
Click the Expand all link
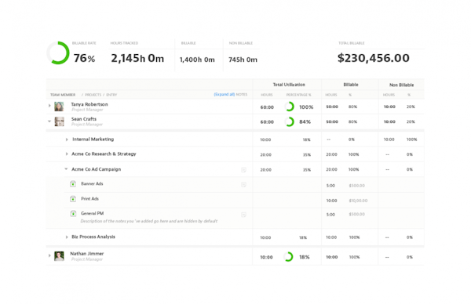click(x=224, y=95)
